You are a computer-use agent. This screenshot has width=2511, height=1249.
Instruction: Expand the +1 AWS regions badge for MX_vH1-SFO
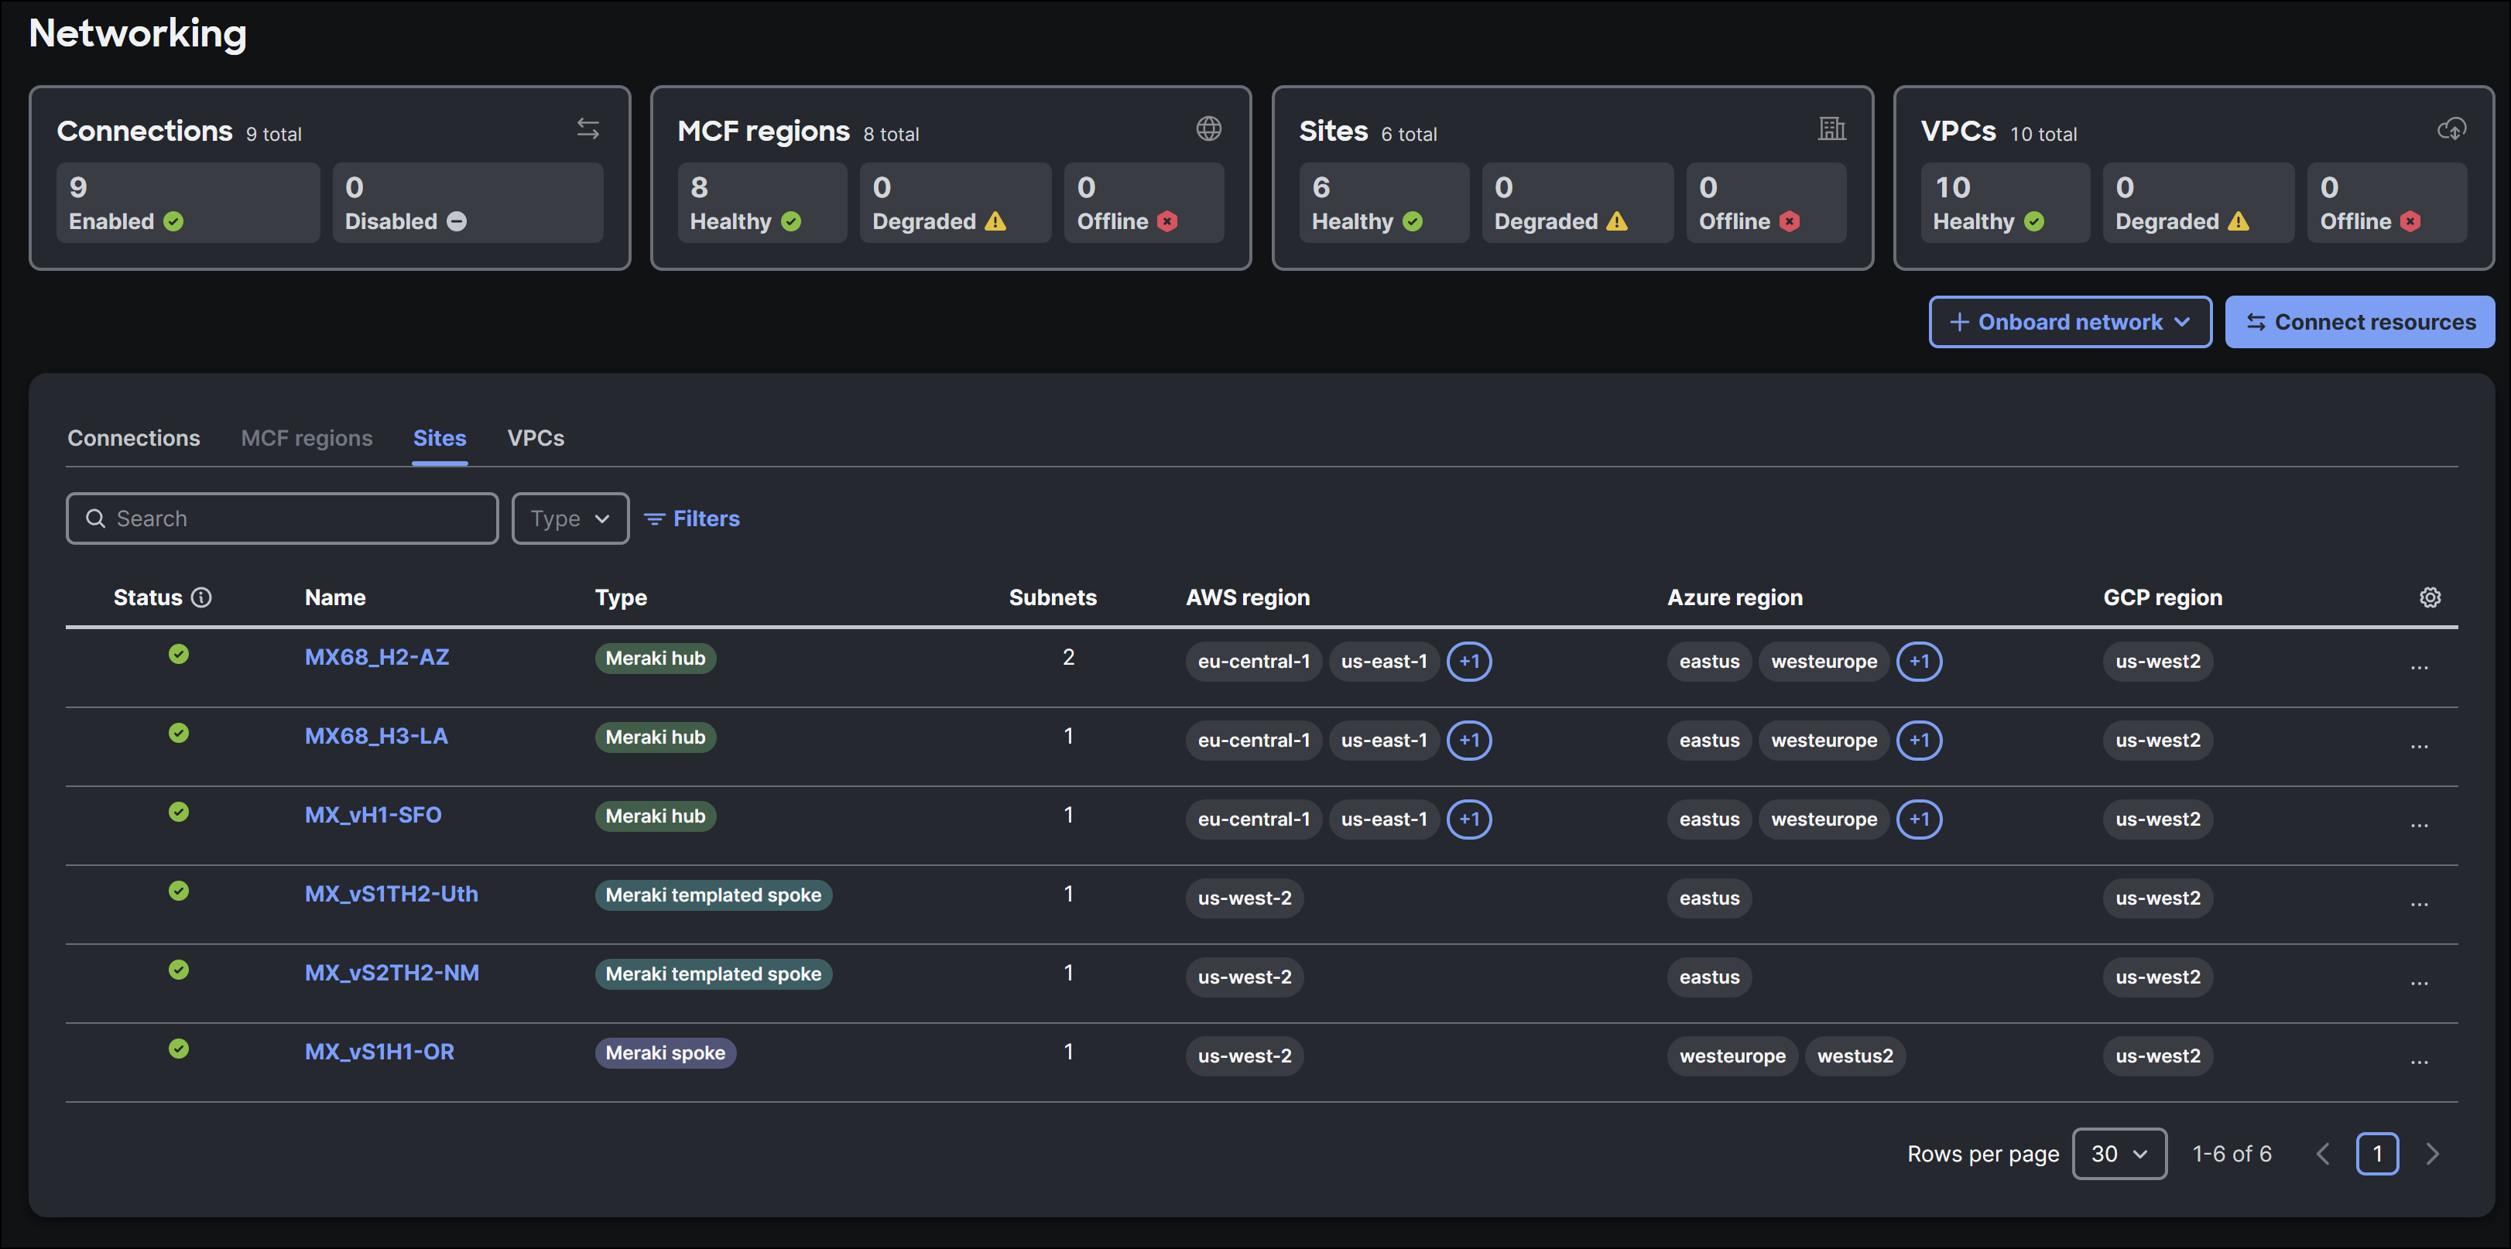tap(1469, 820)
